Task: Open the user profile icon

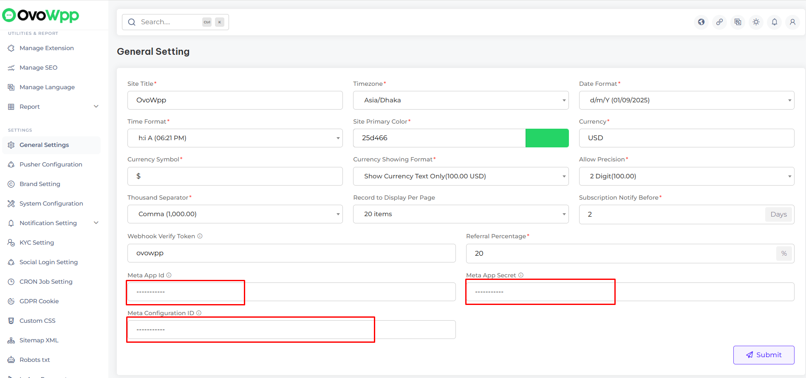Action: (x=792, y=22)
